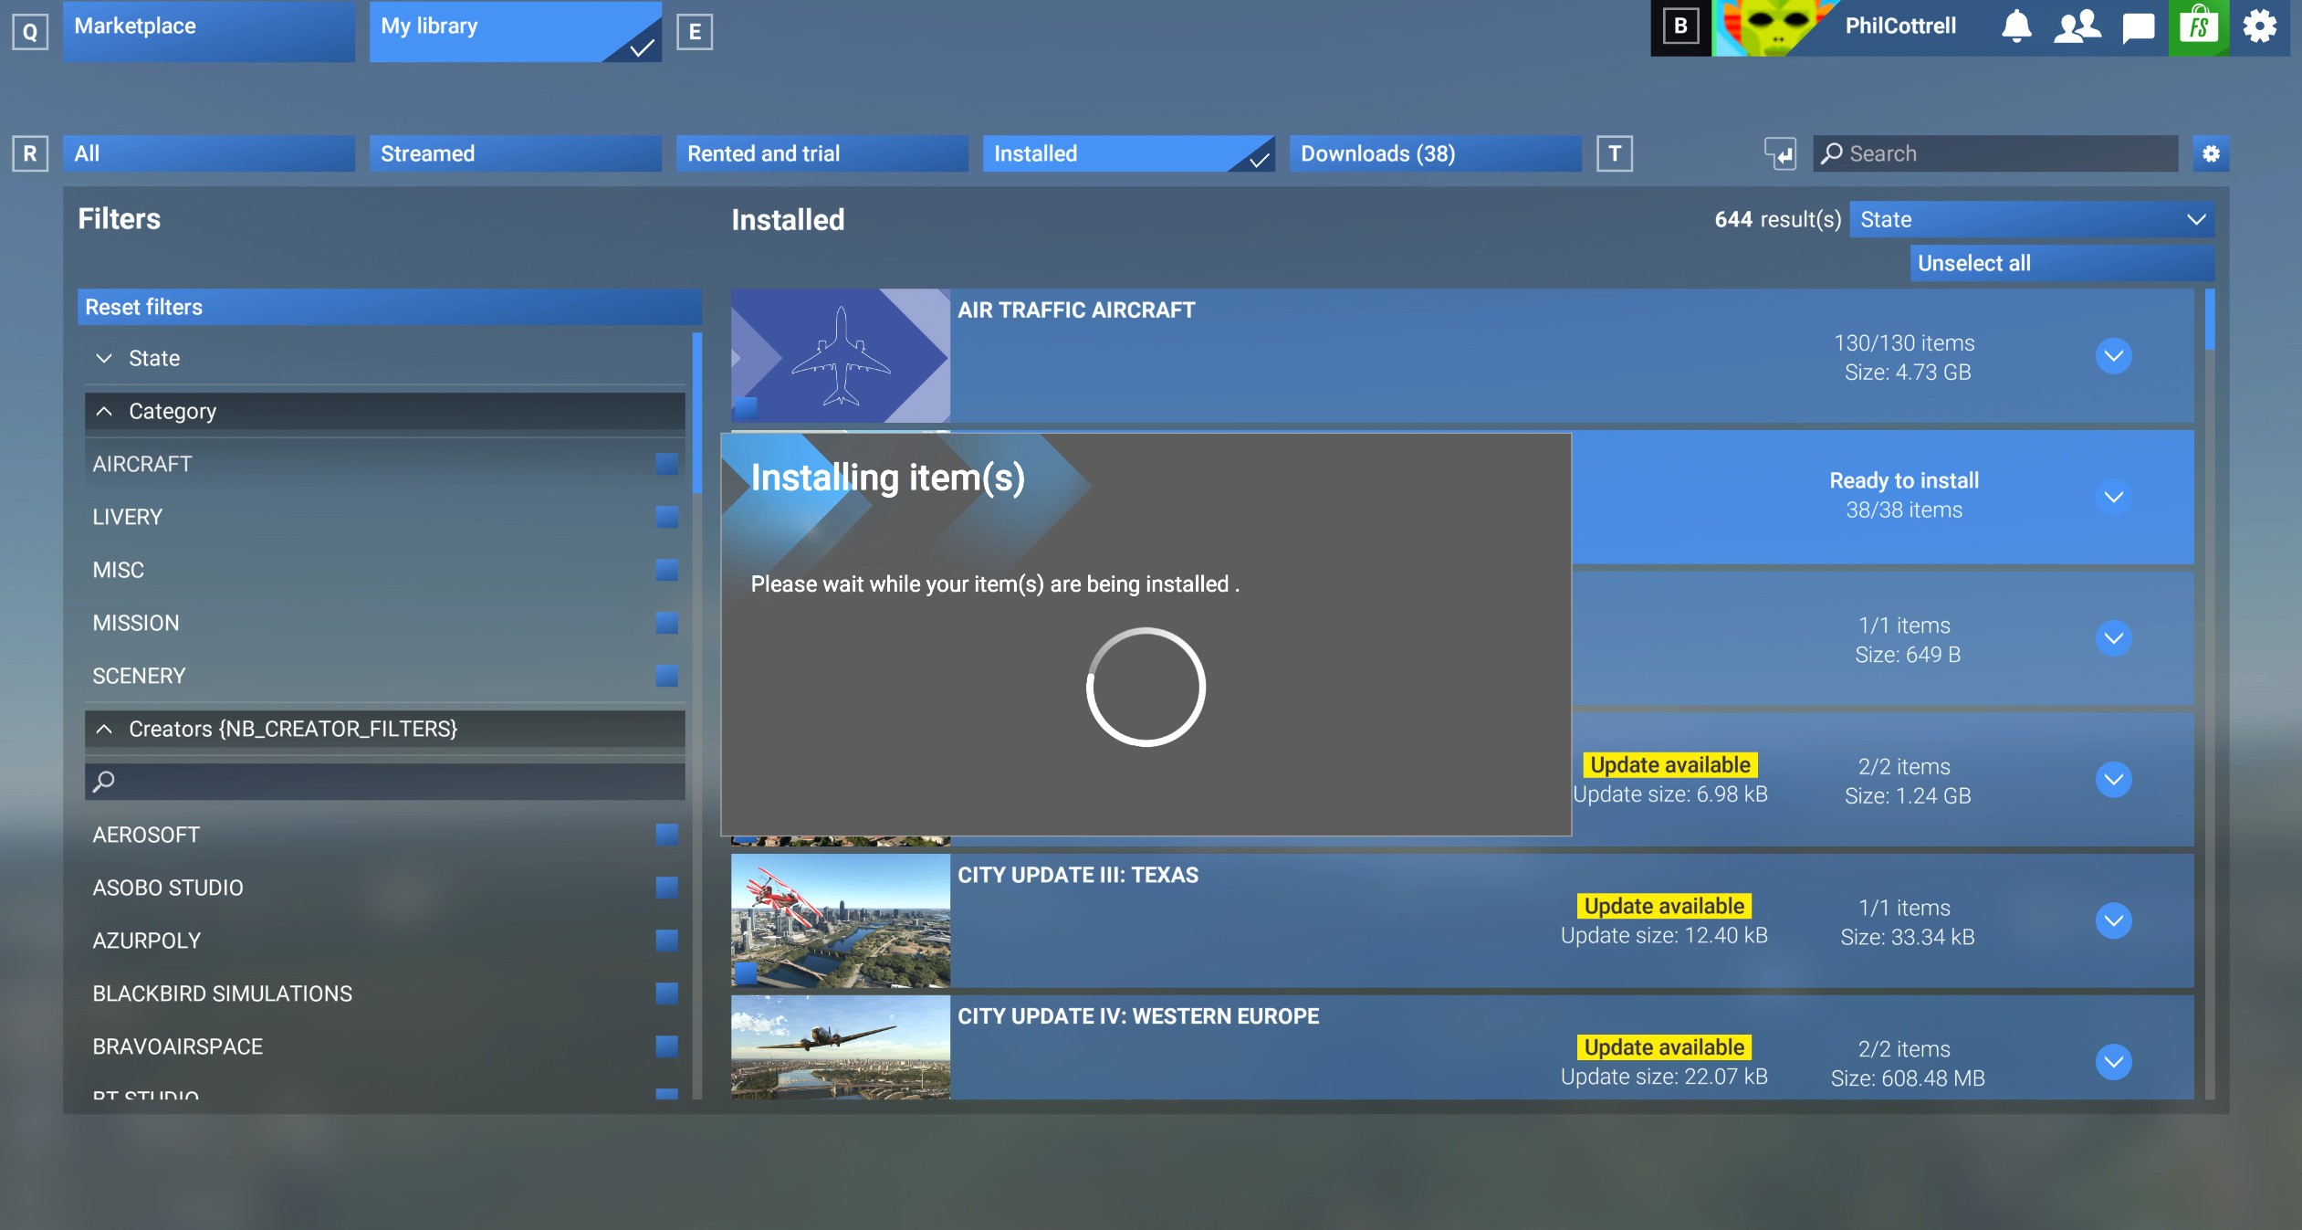Toggle AIRCRAFT category filter checkbox
The width and height of the screenshot is (2302, 1230).
[x=667, y=464]
